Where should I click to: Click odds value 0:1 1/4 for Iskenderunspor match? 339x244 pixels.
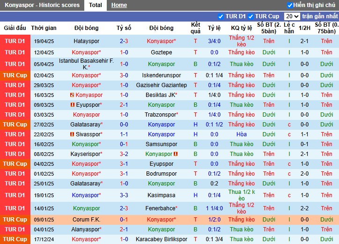(x=214, y=75)
